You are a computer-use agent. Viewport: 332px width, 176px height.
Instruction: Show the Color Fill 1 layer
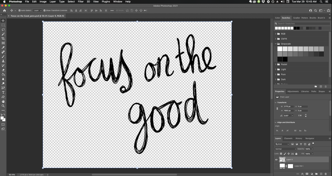tap(276, 166)
